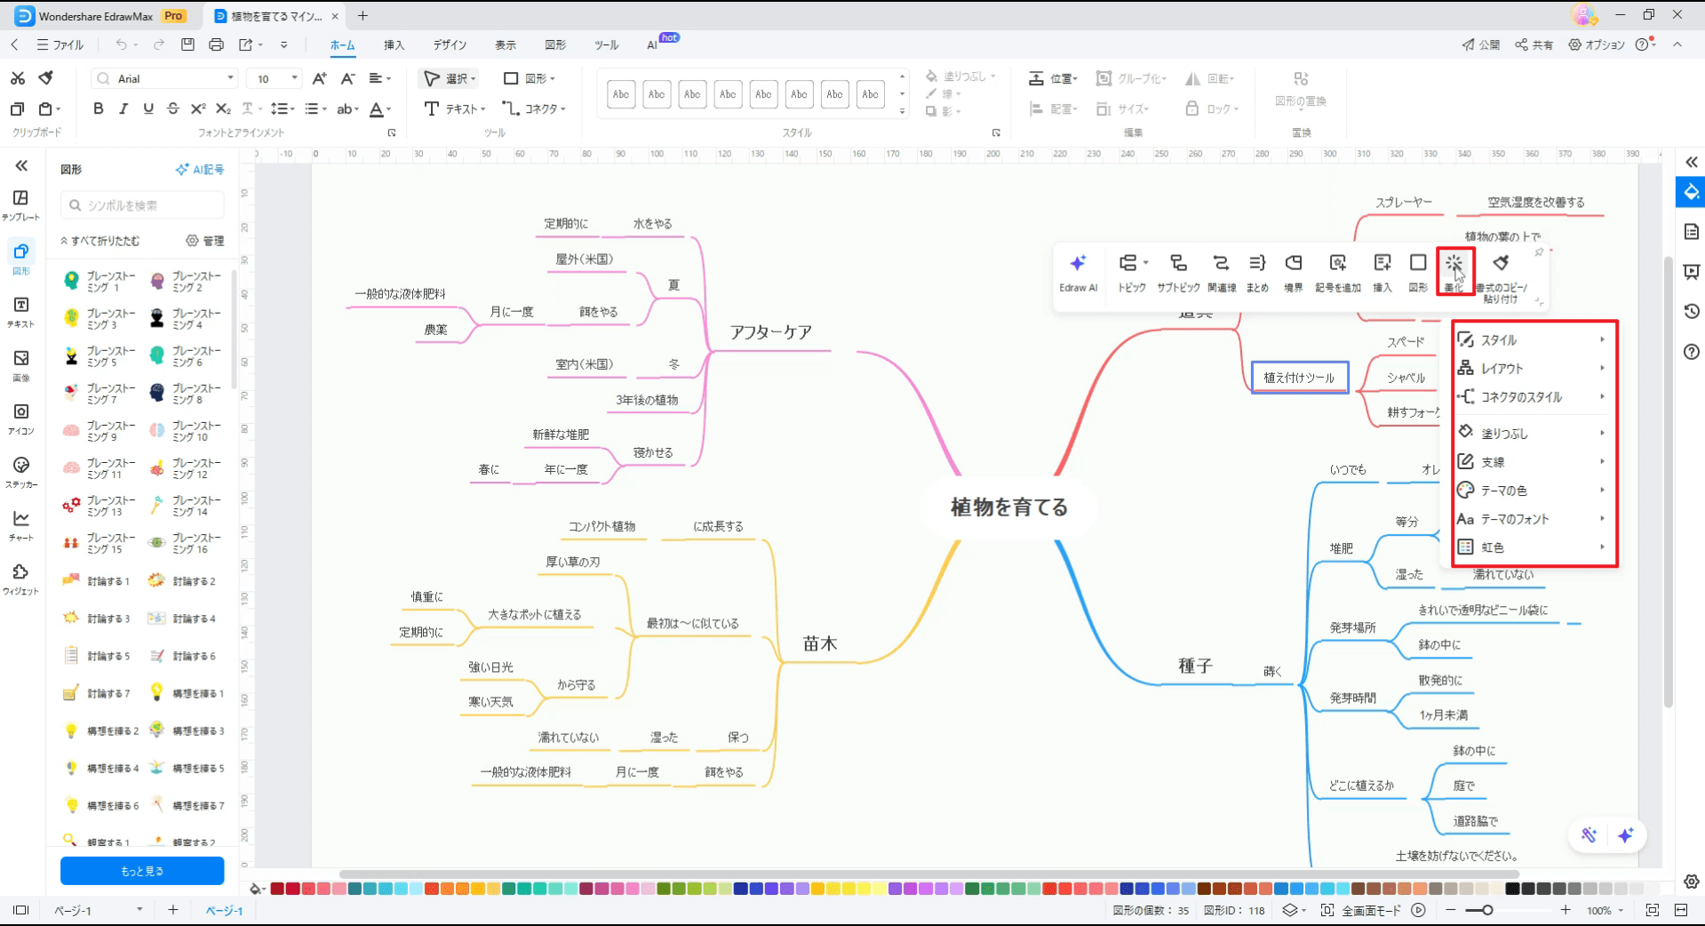Open the Chart panel in left sidebar
This screenshot has height=926, width=1705.
(x=20, y=525)
